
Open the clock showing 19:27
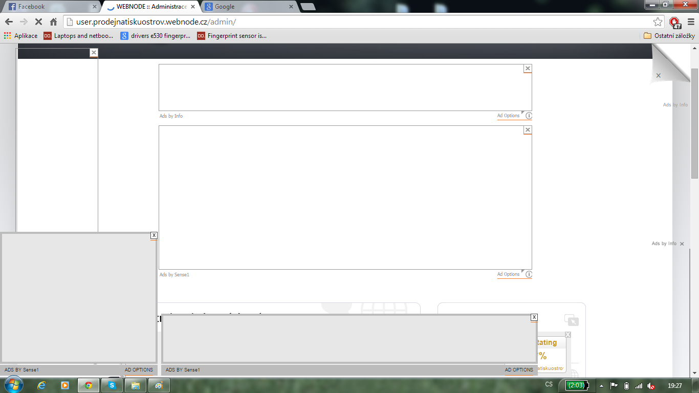click(675, 385)
